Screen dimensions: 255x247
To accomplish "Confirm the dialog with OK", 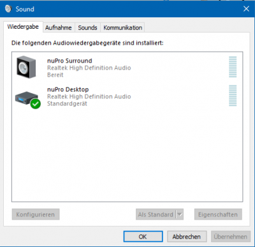I will point(143,237).
